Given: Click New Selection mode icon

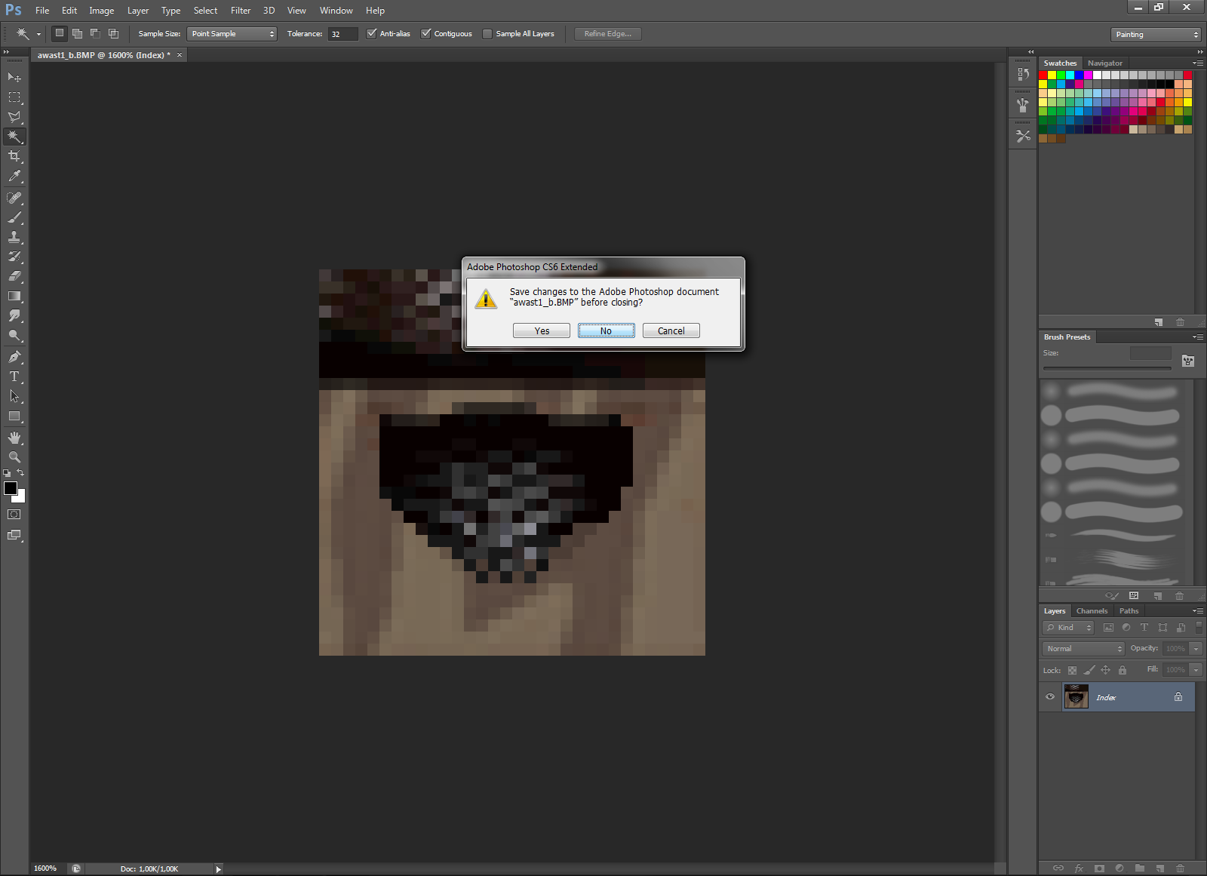Looking at the screenshot, I should (x=60, y=33).
